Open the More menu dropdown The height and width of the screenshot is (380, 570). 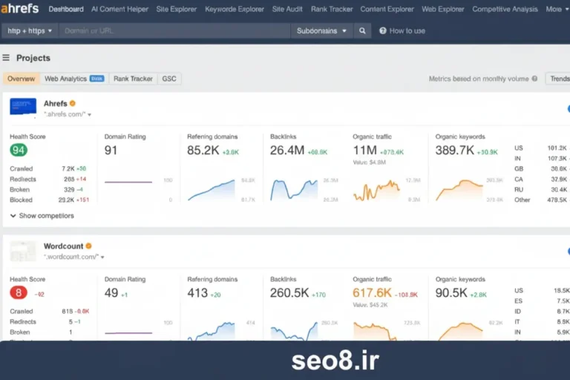[x=557, y=9]
